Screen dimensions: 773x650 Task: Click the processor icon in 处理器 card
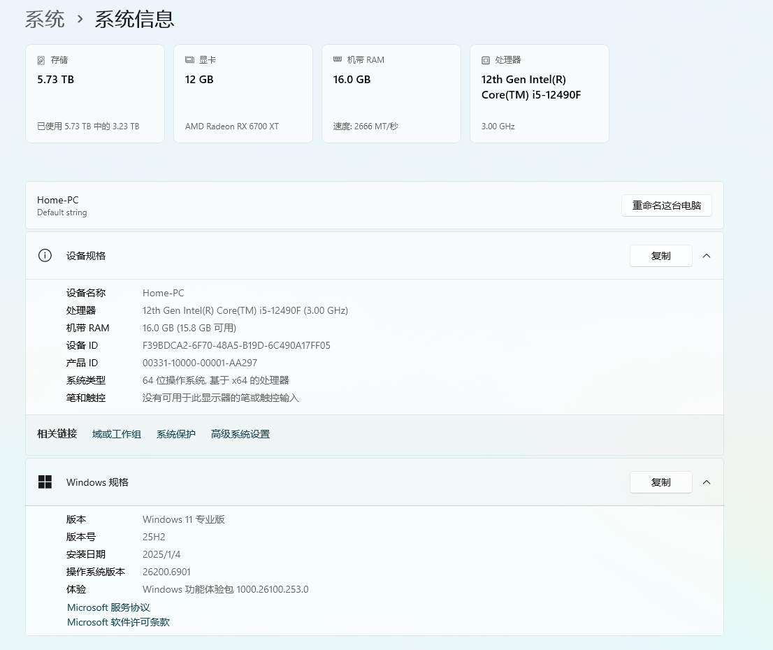coord(486,60)
